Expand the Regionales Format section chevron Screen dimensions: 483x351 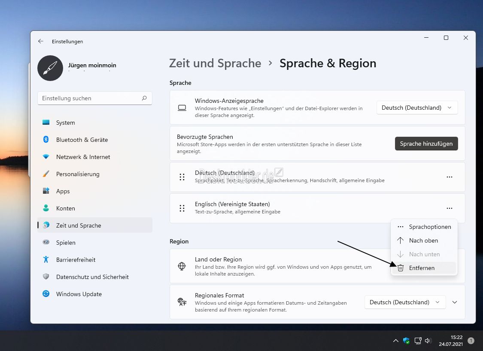(455, 302)
